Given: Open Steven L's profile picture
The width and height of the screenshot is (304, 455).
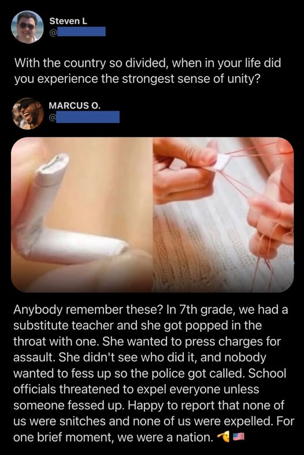Looking at the screenshot, I should tap(27, 27).
